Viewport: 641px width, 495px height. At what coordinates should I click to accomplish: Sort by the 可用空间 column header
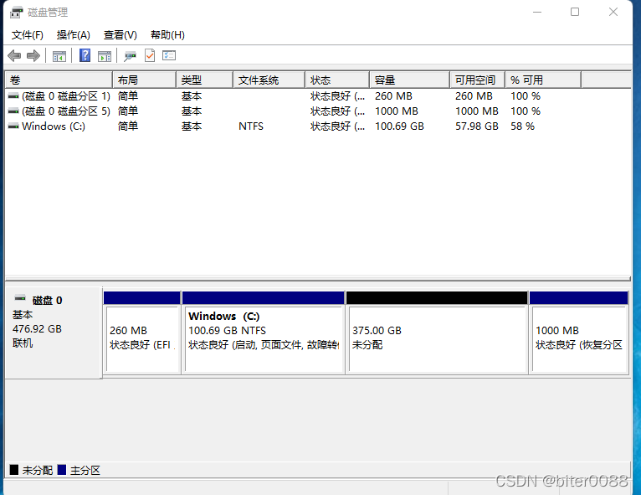tap(478, 80)
